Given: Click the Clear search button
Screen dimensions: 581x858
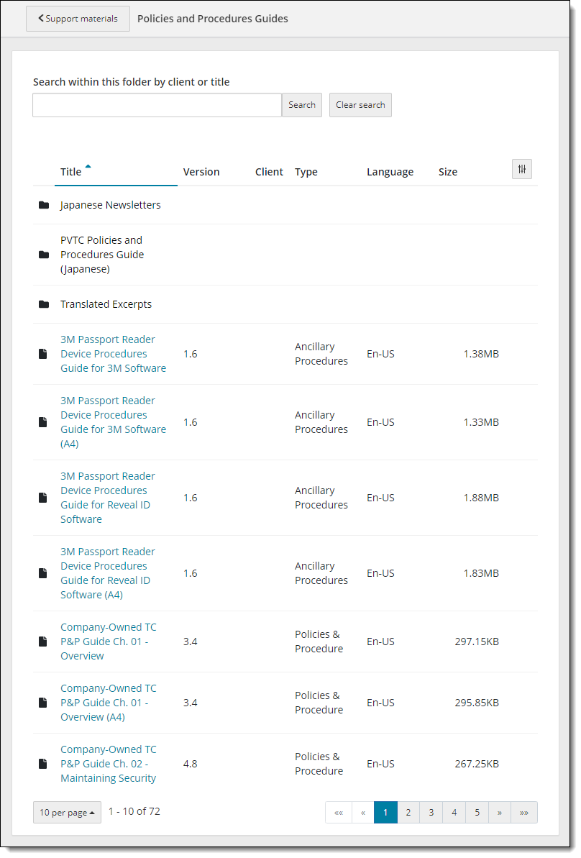Looking at the screenshot, I should (x=360, y=105).
